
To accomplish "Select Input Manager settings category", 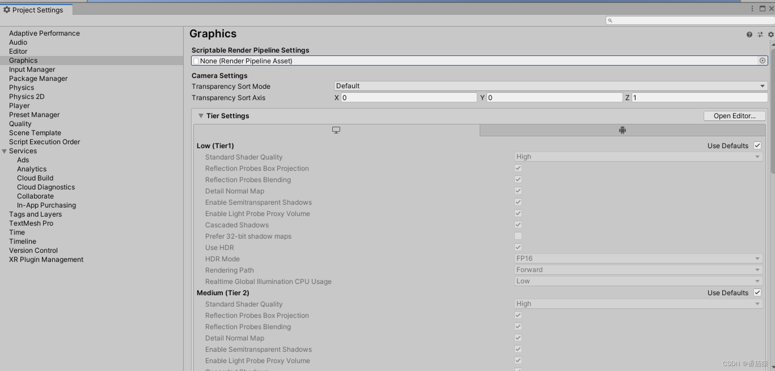I will (x=32, y=69).
